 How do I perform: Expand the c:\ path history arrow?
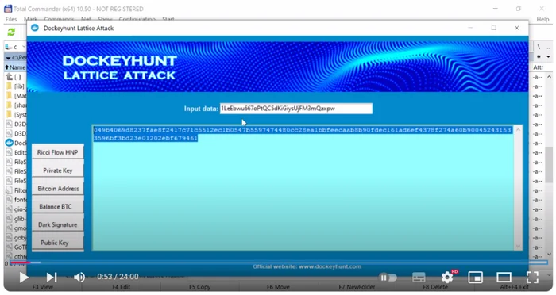tap(8, 57)
